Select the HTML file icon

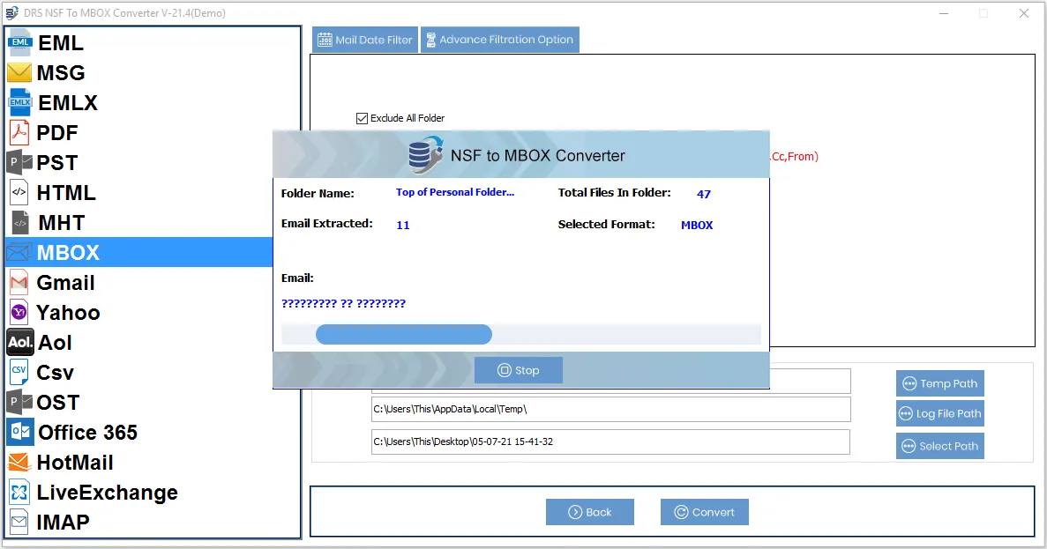19,192
